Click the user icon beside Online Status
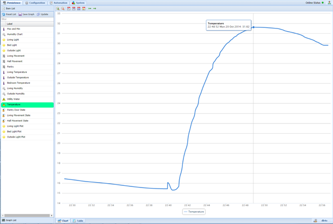Screen dimensions: 333x224 click(x=329, y=3)
